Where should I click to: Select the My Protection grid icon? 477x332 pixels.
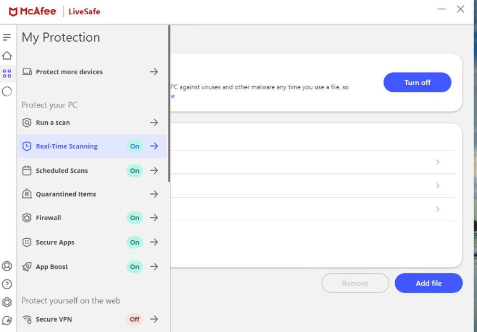click(7, 74)
